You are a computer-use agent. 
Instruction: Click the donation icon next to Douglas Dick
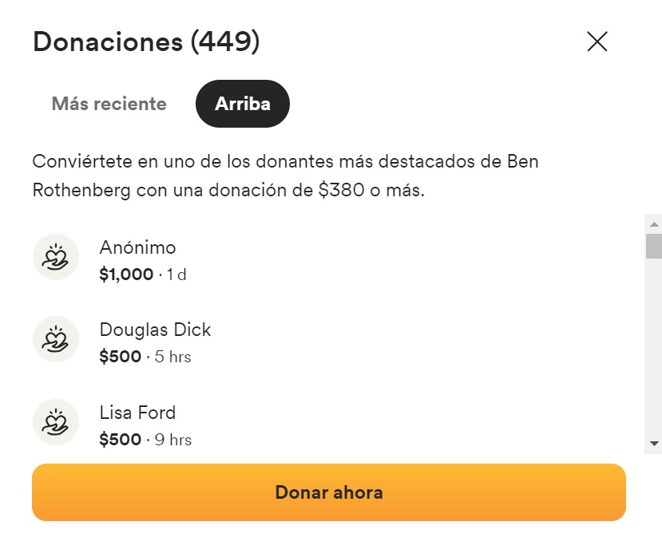click(x=55, y=339)
